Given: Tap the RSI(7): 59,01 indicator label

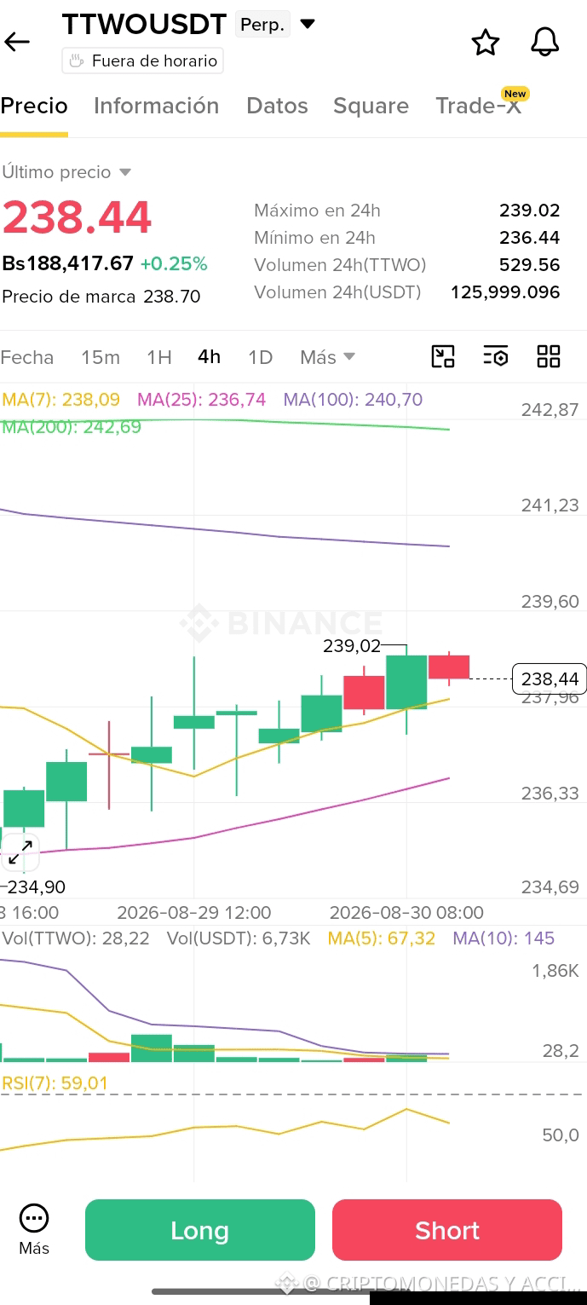Looking at the screenshot, I should point(55,1083).
